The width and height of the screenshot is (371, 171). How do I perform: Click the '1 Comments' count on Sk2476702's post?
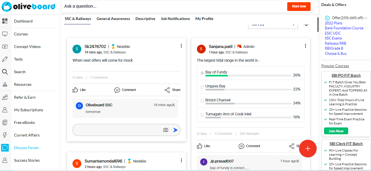pyautogui.click(x=99, y=78)
